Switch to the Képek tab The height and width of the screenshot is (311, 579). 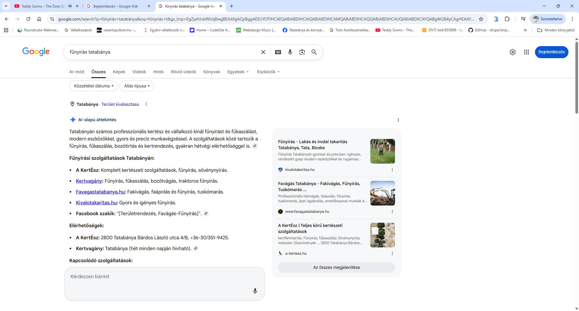tap(119, 72)
